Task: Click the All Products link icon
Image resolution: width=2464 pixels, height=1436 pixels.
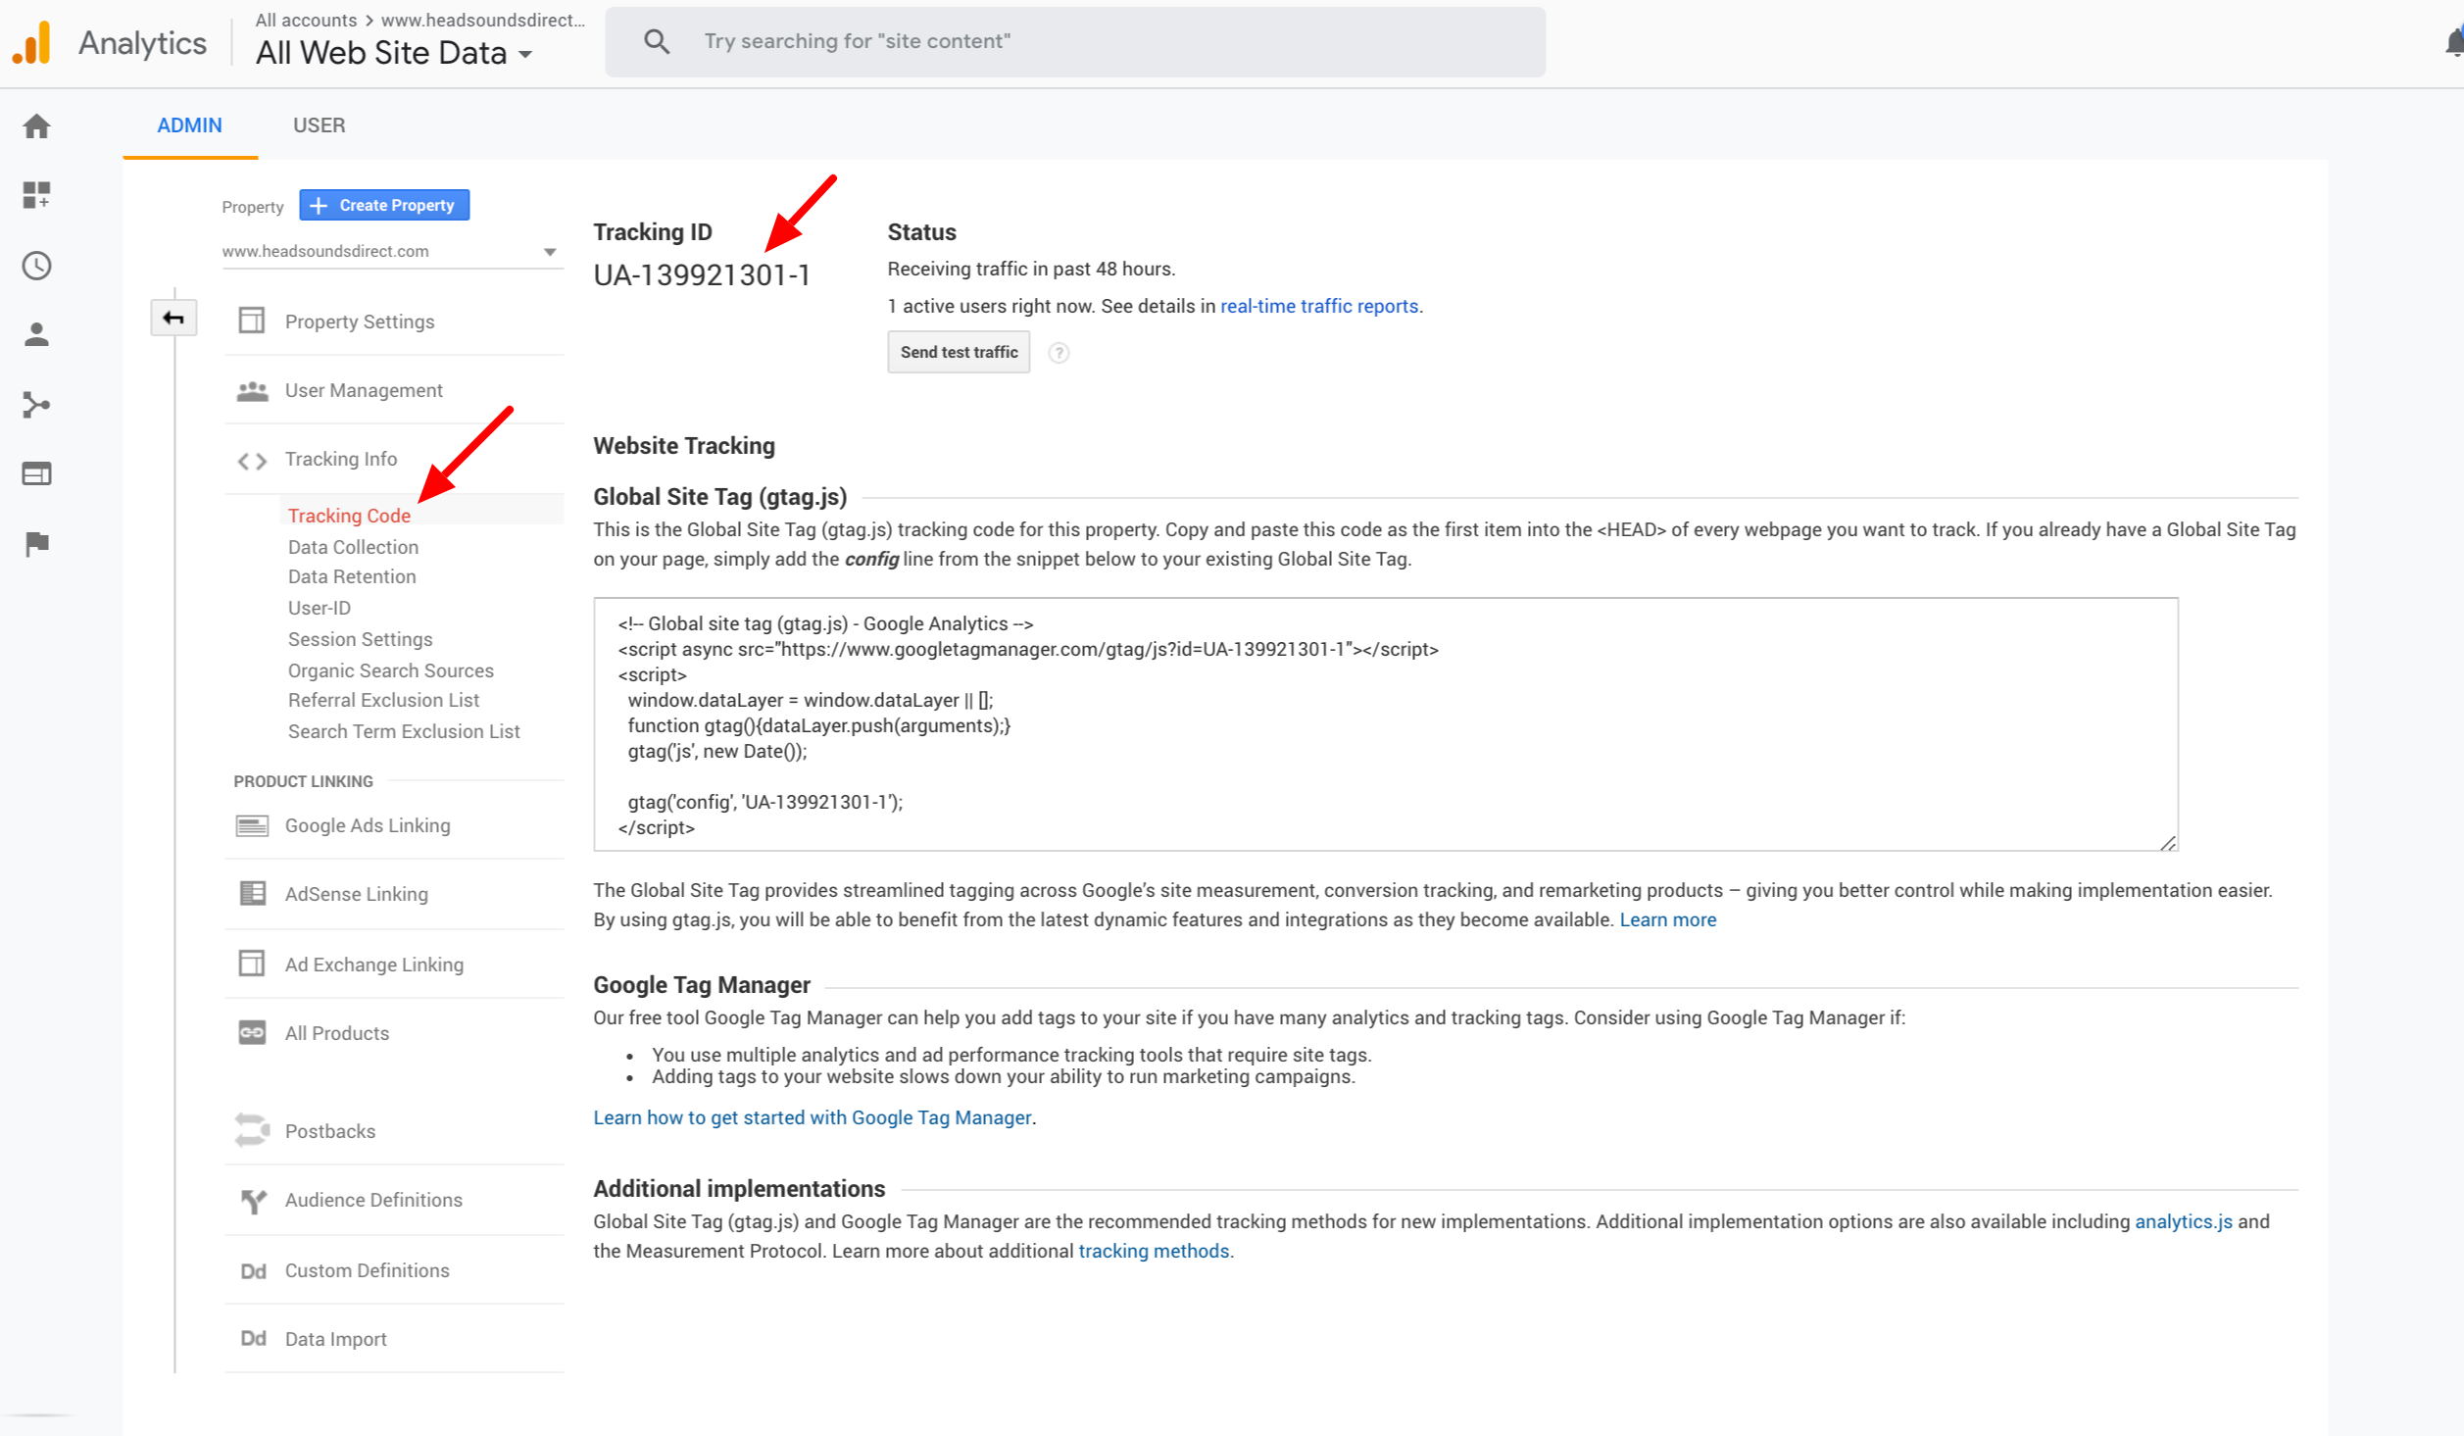Action: (252, 1033)
